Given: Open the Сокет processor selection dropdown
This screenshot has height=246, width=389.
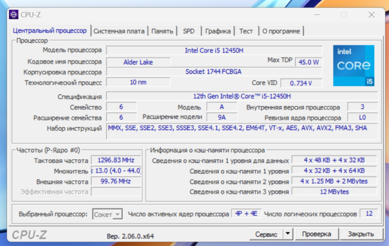Looking at the screenshot, I should (x=107, y=214).
